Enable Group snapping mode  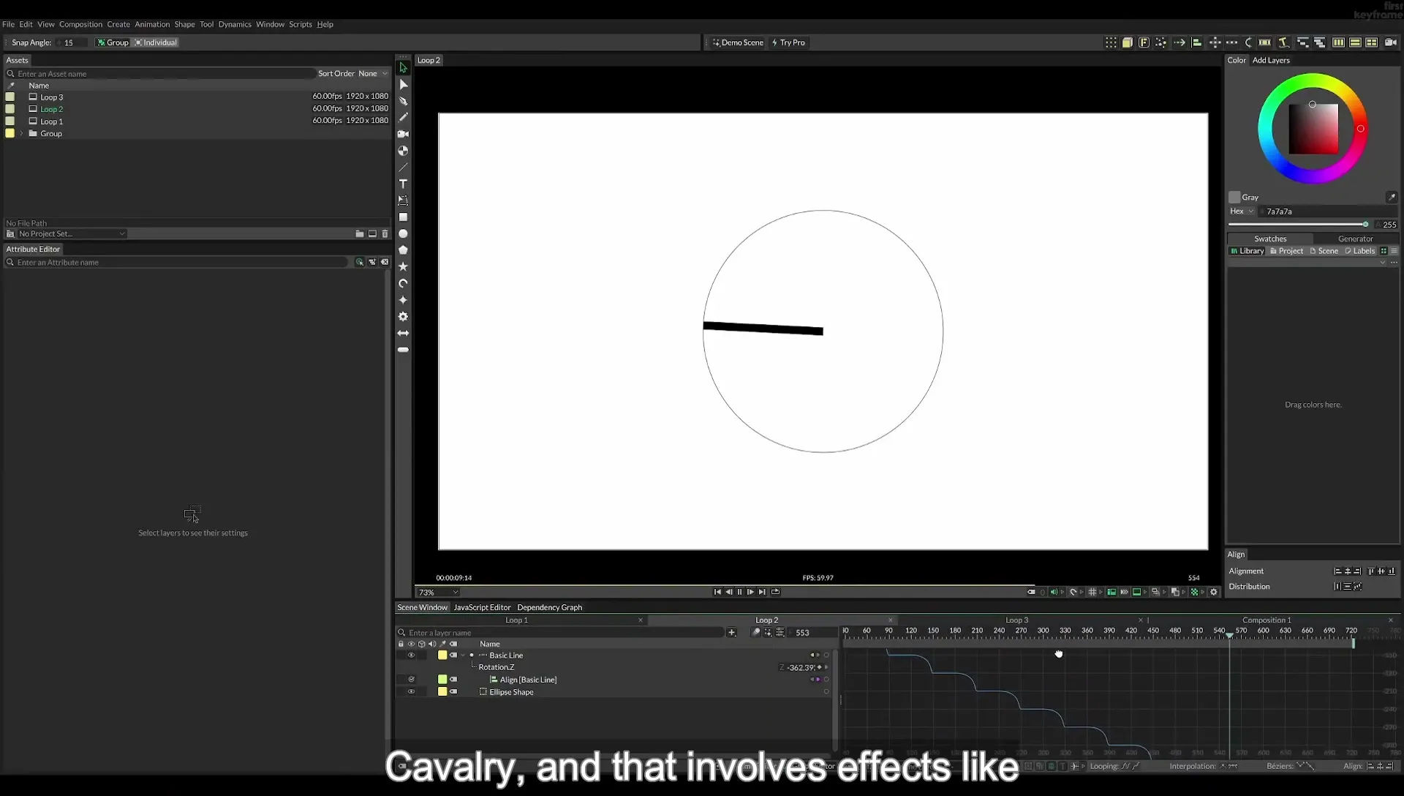coord(113,42)
